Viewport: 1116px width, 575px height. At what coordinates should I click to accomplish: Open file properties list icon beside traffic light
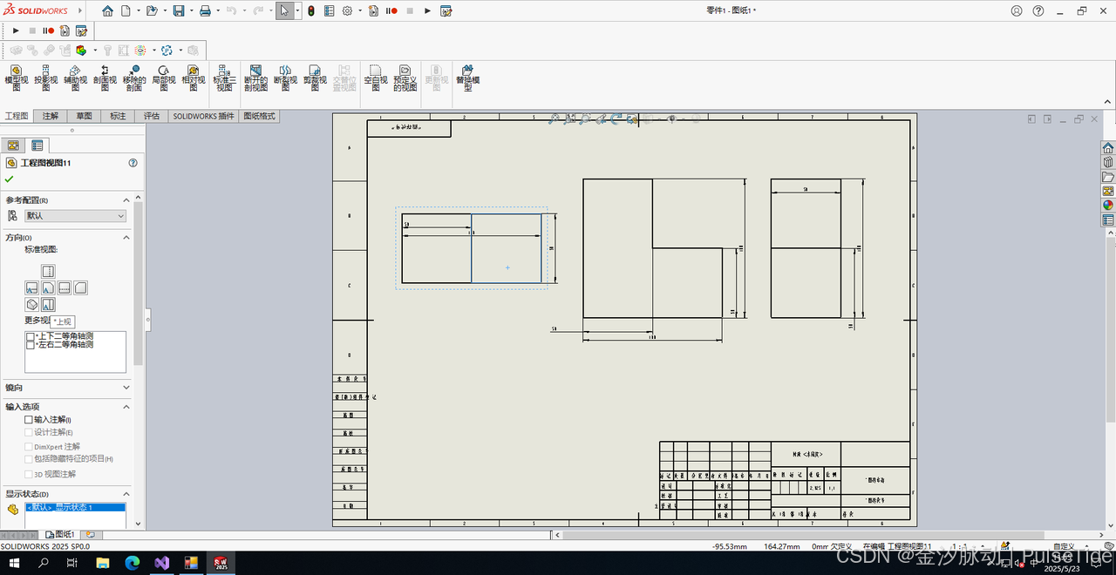(329, 11)
